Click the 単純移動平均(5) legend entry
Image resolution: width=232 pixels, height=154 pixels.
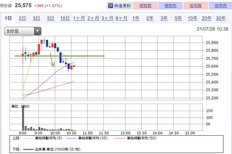coord(42,138)
